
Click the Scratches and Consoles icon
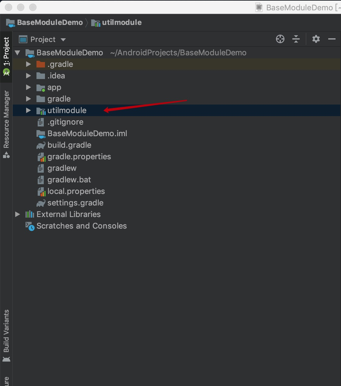30,226
